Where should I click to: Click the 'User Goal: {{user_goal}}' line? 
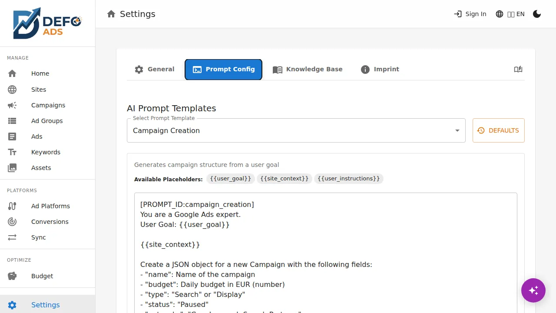click(x=185, y=224)
